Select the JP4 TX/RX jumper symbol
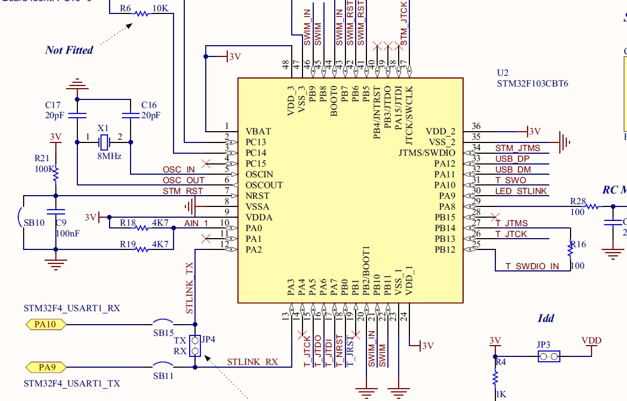This screenshot has width=627, height=401. pyautogui.click(x=194, y=346)
